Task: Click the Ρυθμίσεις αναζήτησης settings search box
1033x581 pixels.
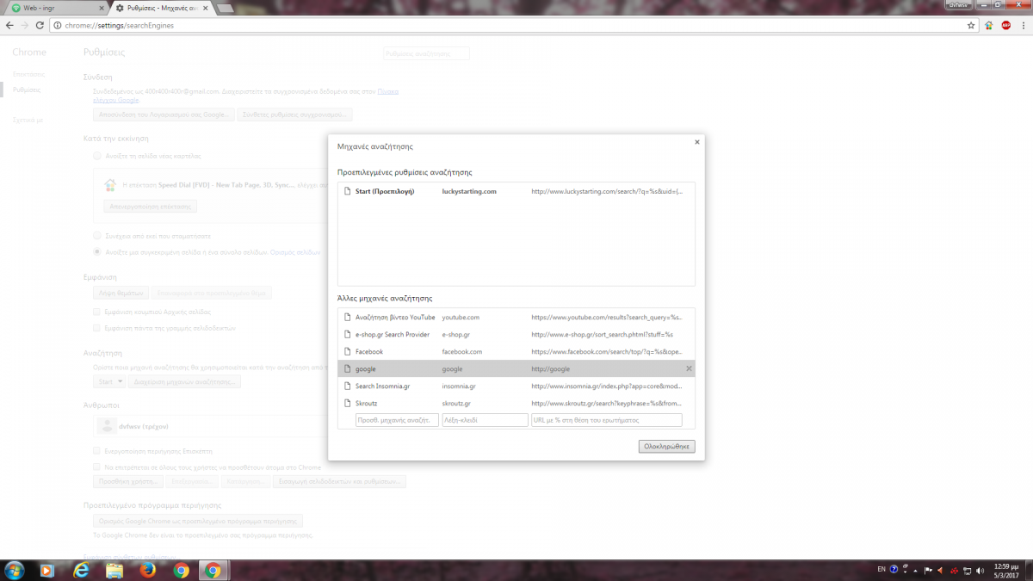Action: (426, 53)
